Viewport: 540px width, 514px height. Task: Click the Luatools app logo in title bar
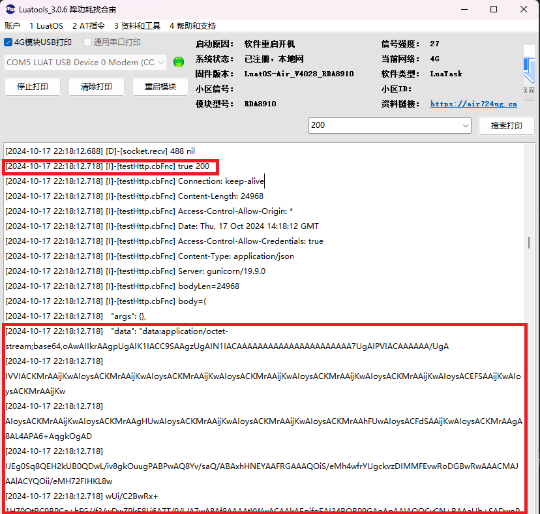coord(10,9)
